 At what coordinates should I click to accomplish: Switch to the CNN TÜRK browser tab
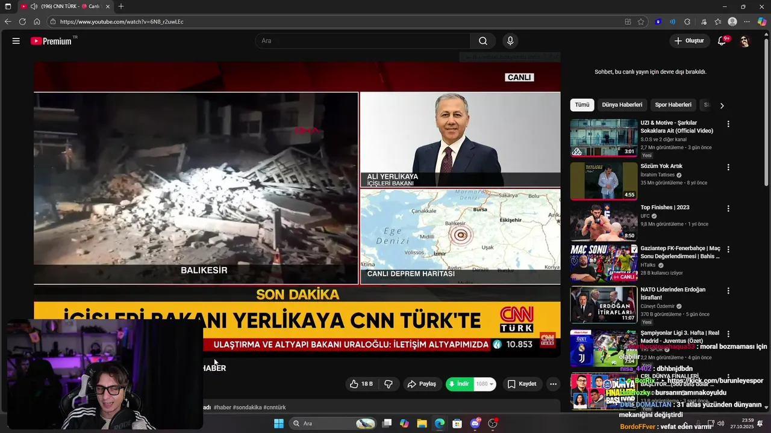click(x=65, y=7)
